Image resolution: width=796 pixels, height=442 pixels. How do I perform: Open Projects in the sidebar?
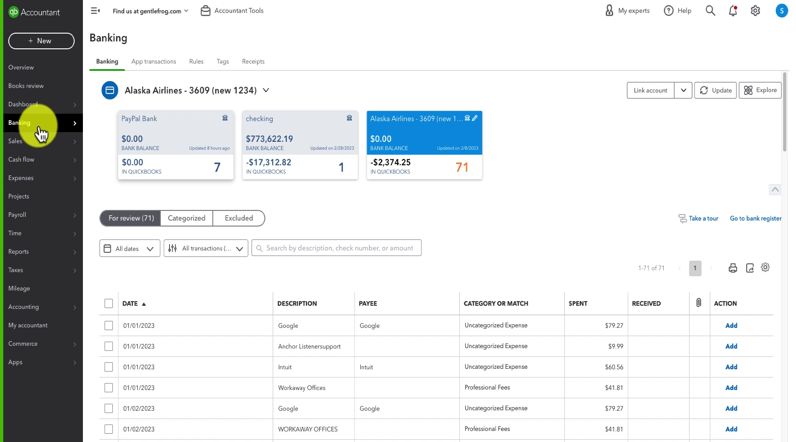tap(18, 196)
